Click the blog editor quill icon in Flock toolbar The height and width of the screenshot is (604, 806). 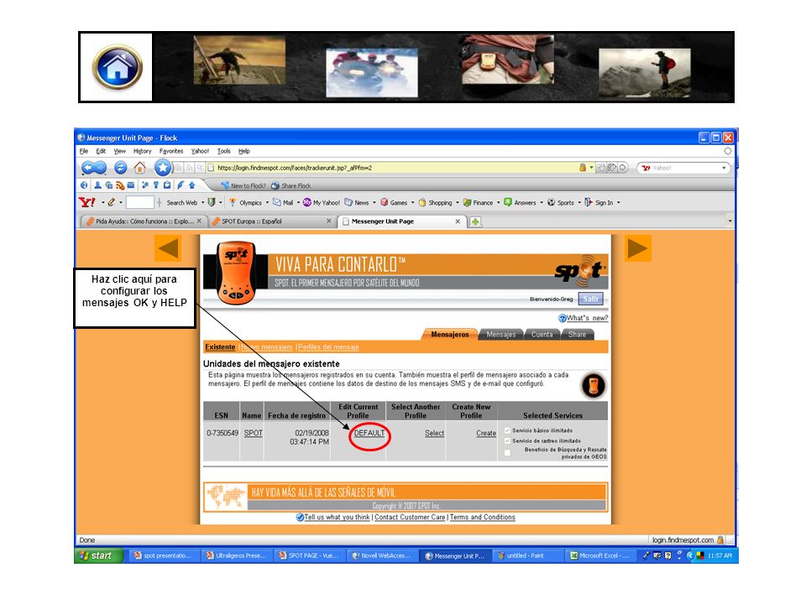pos(181,185)
